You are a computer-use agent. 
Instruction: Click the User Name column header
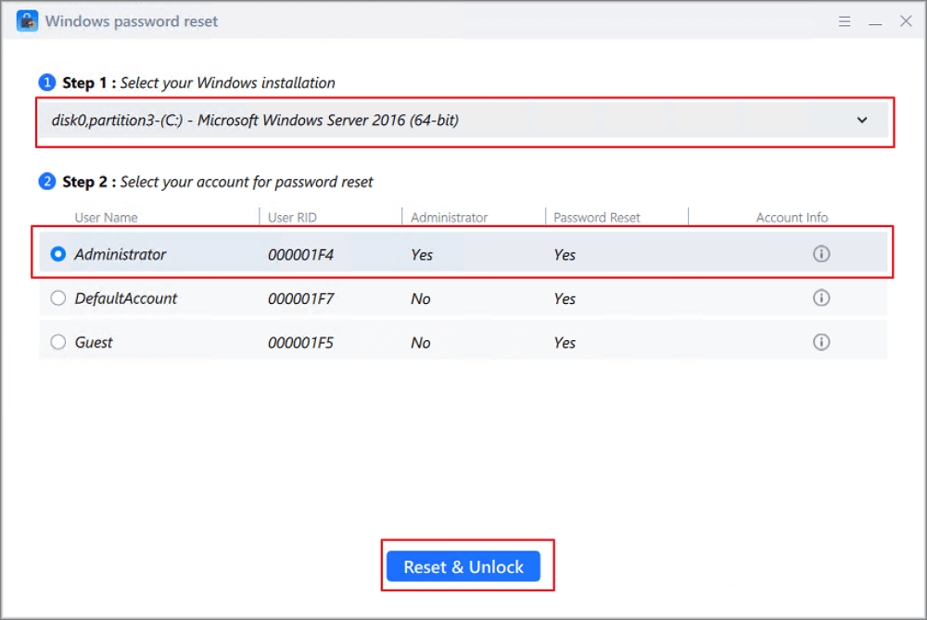[x=106, y=218]
